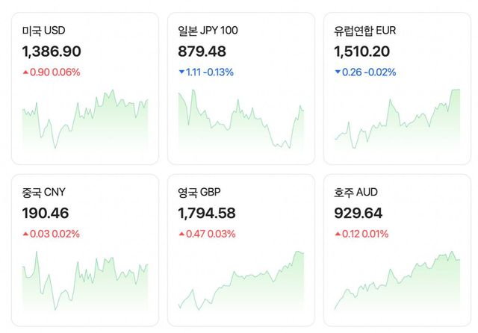The image size is (478, 333).
Task: Click the 1,386.90 USD rate value
Action: tap(52, 52)
